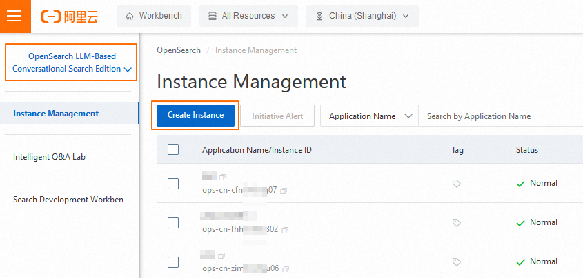Focus the Search by Application Name field
This screenshot has height=278, width=583.
pyautogui.click(x=500, y=116)
